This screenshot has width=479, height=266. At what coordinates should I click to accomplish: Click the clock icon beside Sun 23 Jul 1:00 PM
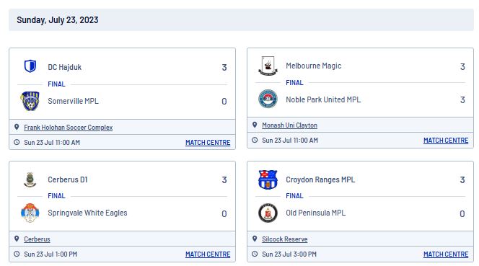pyautogui.click(x=17, y=254)
